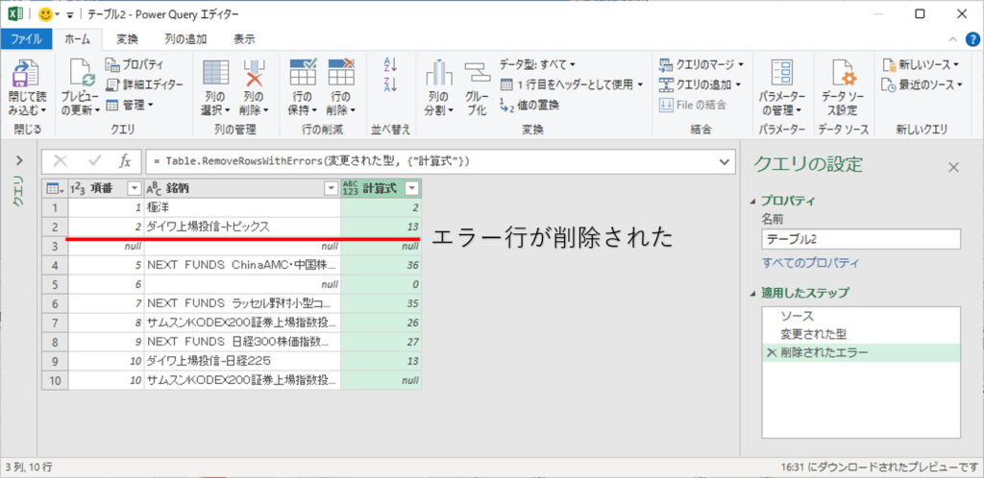984x478 pixels.
Task: Click Remove Columns icon (列の削除)
Action: point(254,72)
